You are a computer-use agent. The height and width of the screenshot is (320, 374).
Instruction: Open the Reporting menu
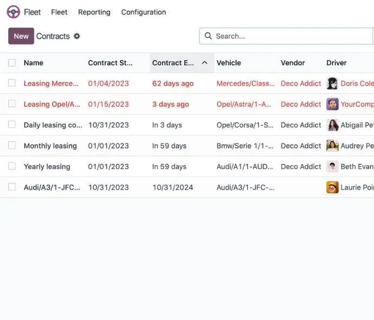click(x=94, y=12)
